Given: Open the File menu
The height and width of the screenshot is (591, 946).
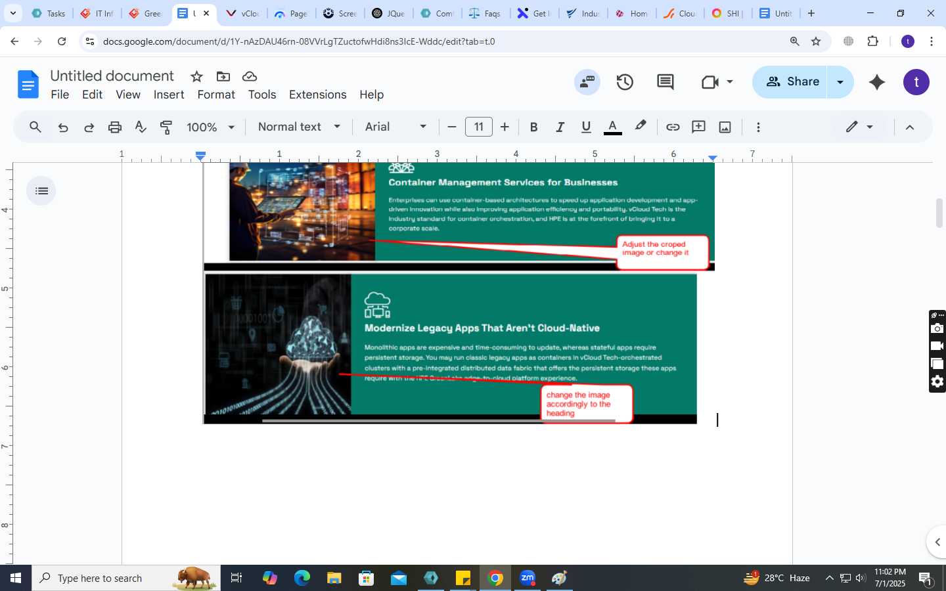Looking at the screenshot, I should (x=60, y=95).
